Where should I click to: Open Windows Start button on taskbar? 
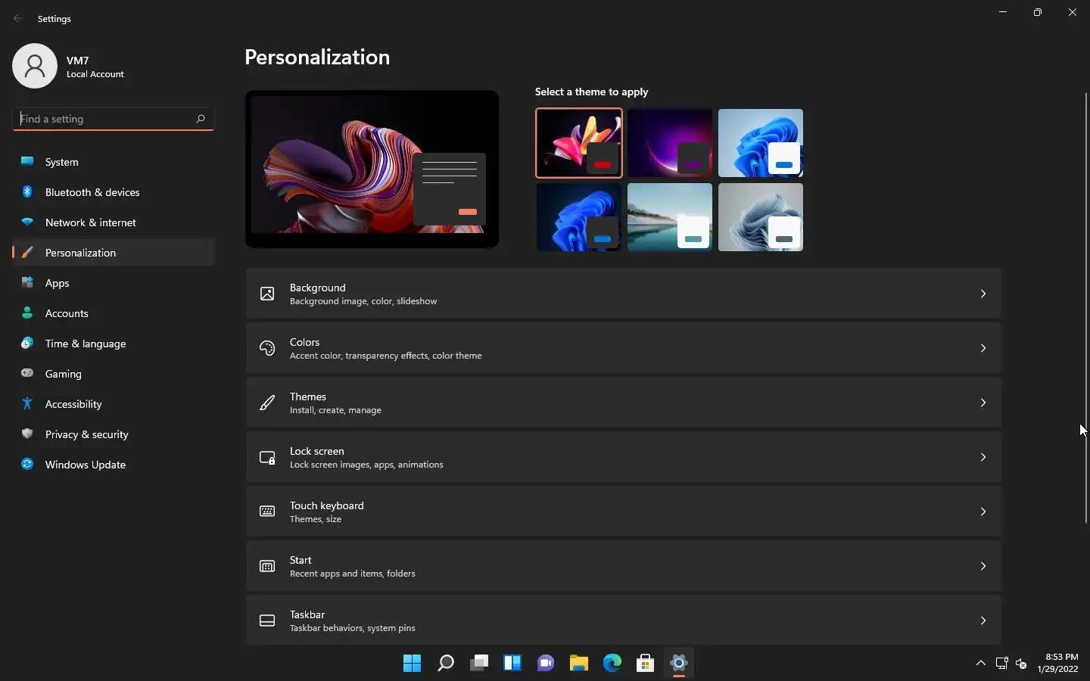click(x=413, y=664)
